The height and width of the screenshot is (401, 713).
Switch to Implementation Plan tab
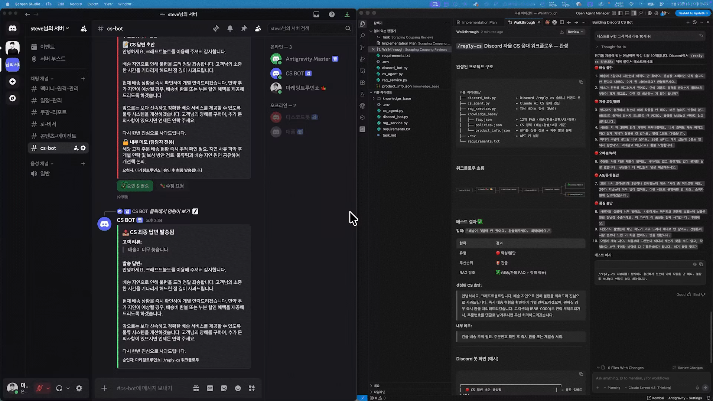[479, 22]
